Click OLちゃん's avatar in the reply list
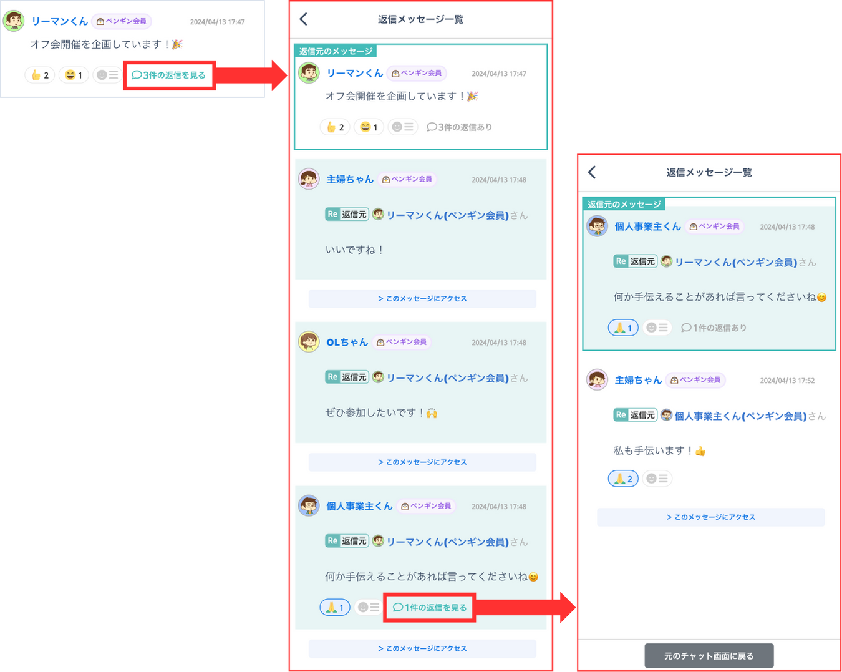This screenshot has width=842, height=672. coord(309,342)
